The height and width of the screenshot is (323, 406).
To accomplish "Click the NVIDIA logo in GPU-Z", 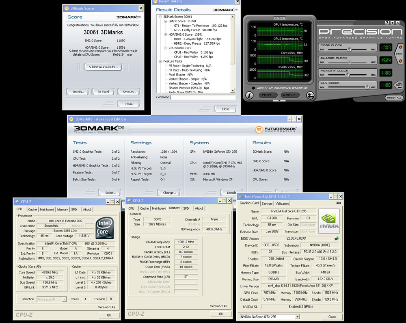I will [x=328, y=221].
